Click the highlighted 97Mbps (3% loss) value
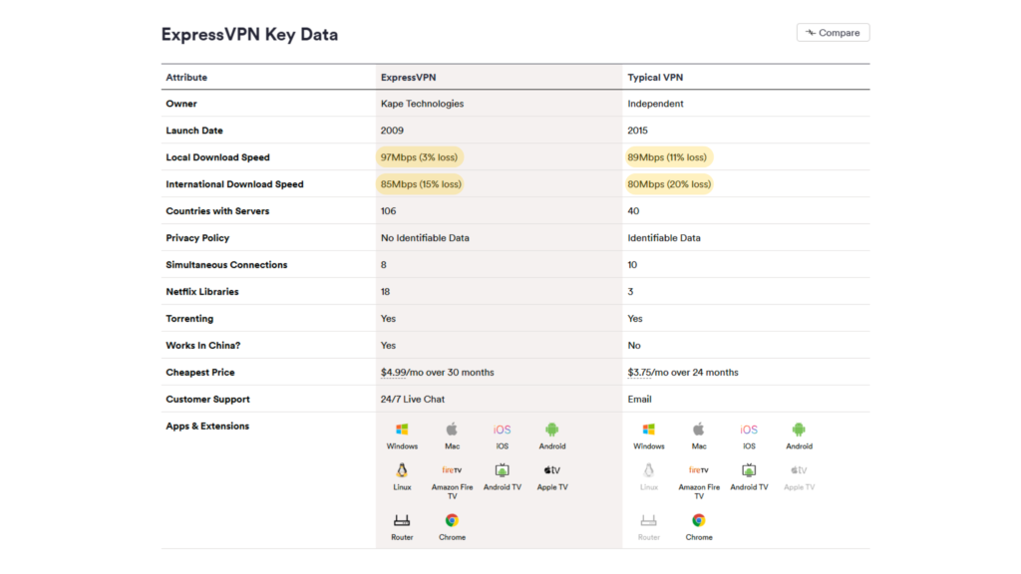 pos(420,157)
